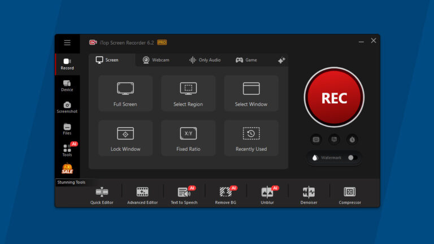Screen dimensions: 434x244
Task: Click the timer icon below REC
Action: tap(353, 139)
